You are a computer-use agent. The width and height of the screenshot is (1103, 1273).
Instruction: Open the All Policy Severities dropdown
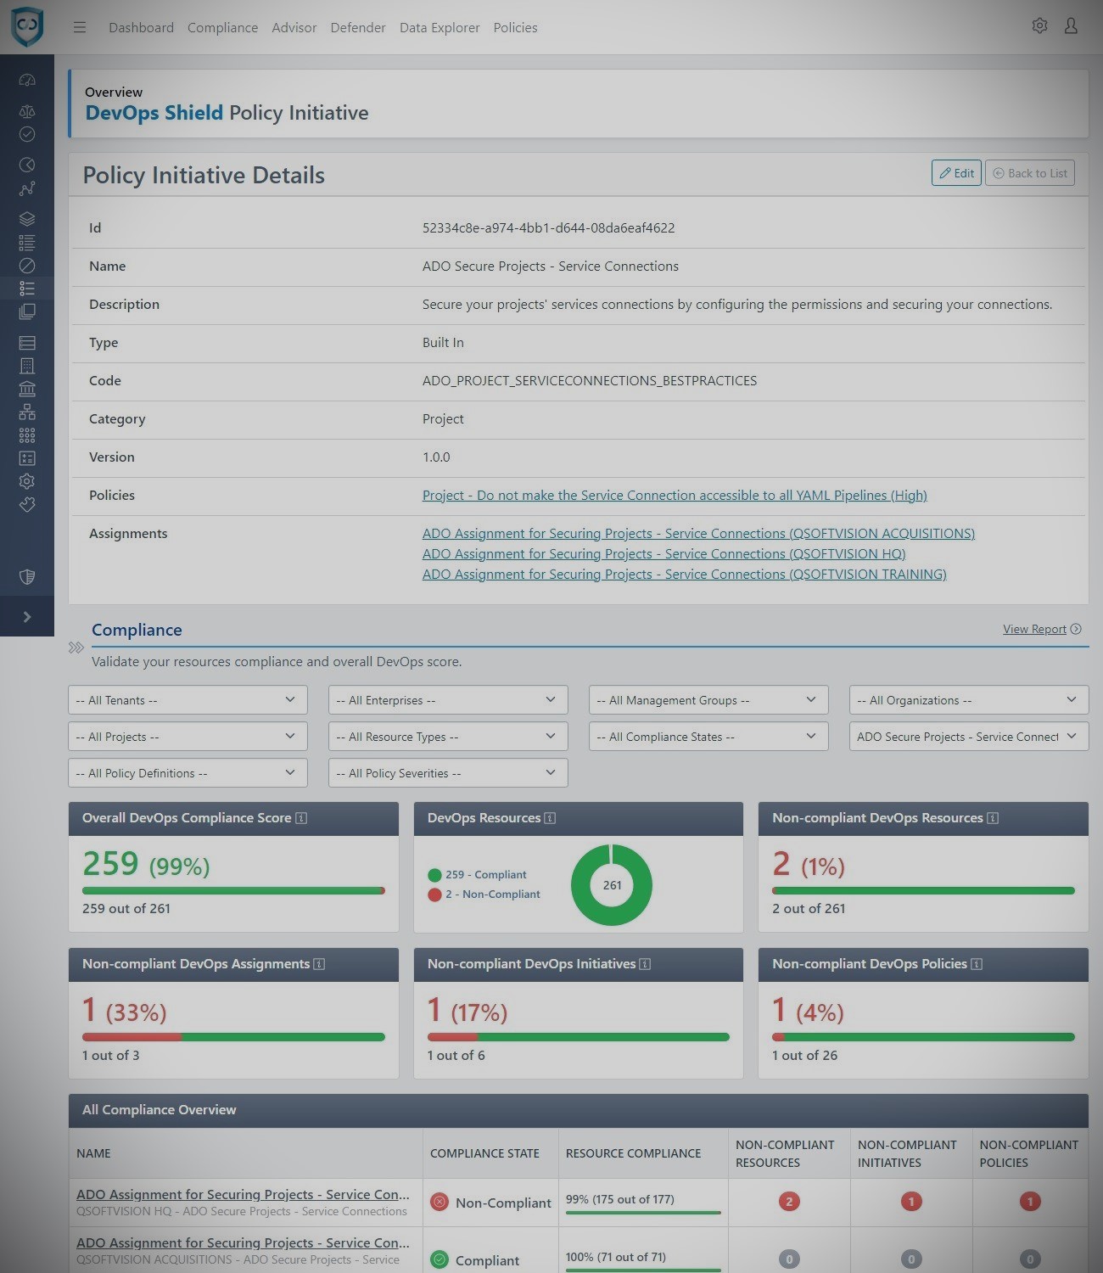point(448,773)
